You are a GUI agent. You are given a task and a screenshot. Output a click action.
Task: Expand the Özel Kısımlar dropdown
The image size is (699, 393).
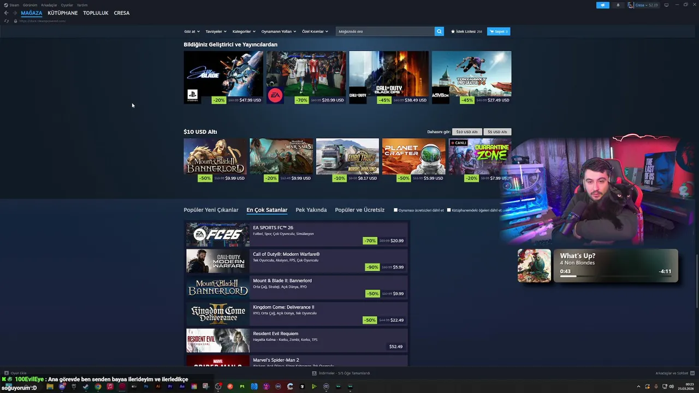tap(315, 31)
